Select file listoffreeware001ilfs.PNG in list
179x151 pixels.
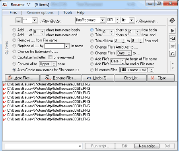pyautogui.click(x=49, y=84)
